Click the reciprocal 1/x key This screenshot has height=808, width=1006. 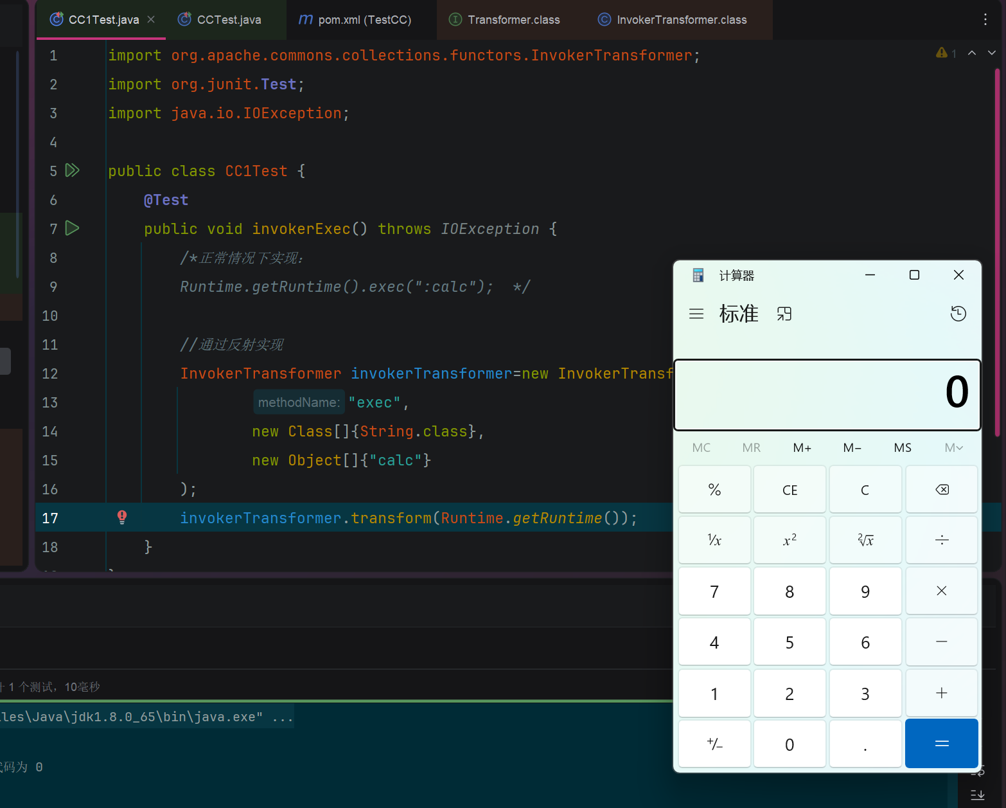(714, 540)
